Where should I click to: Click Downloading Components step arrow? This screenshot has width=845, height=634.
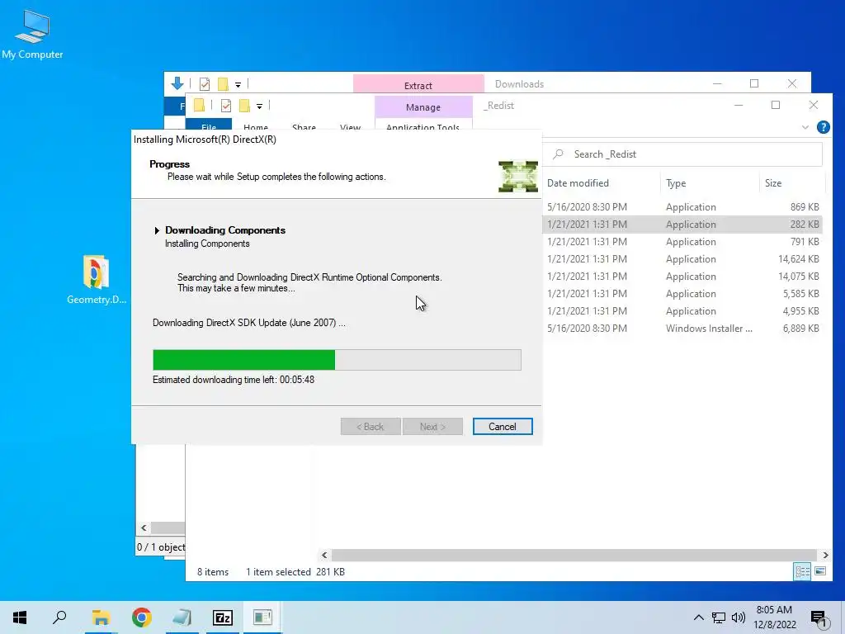(157, 231)
